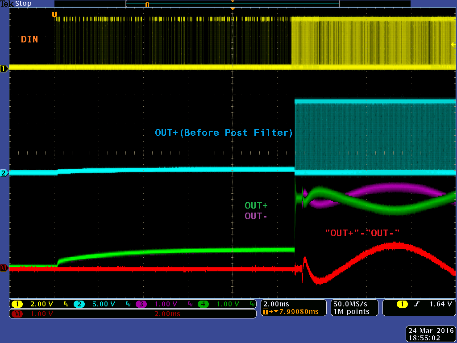
Task: Click the date and time display
Action: click(x=431, y=334)
